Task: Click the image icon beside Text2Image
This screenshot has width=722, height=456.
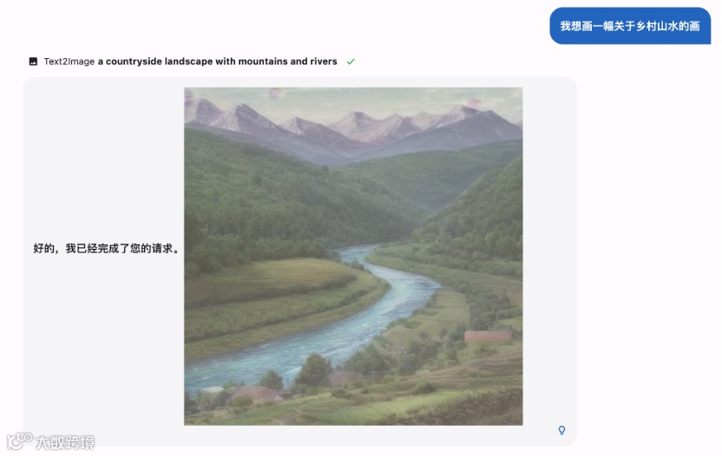Action: [33, 62]
